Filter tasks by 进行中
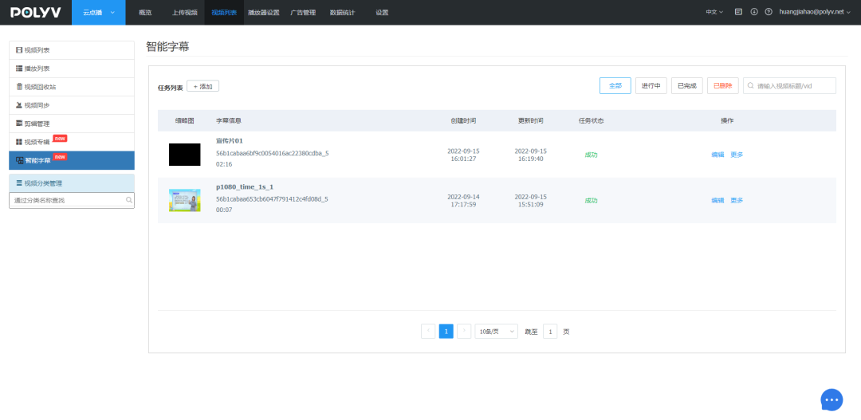The height and width of the screenshot is (420, 861). pyautogui.click(x=651, y=86)
